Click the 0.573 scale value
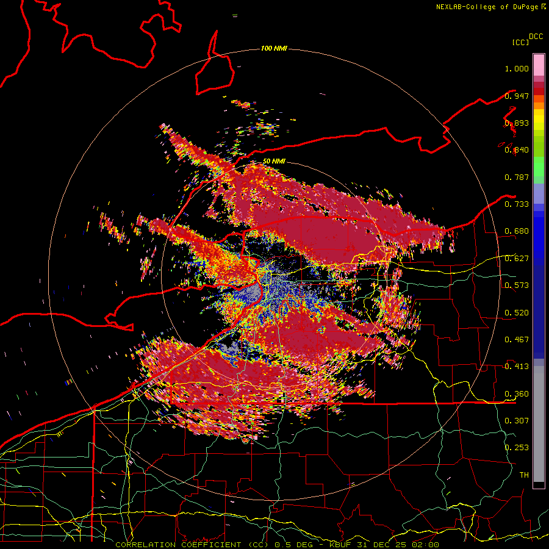 (517, 285)
